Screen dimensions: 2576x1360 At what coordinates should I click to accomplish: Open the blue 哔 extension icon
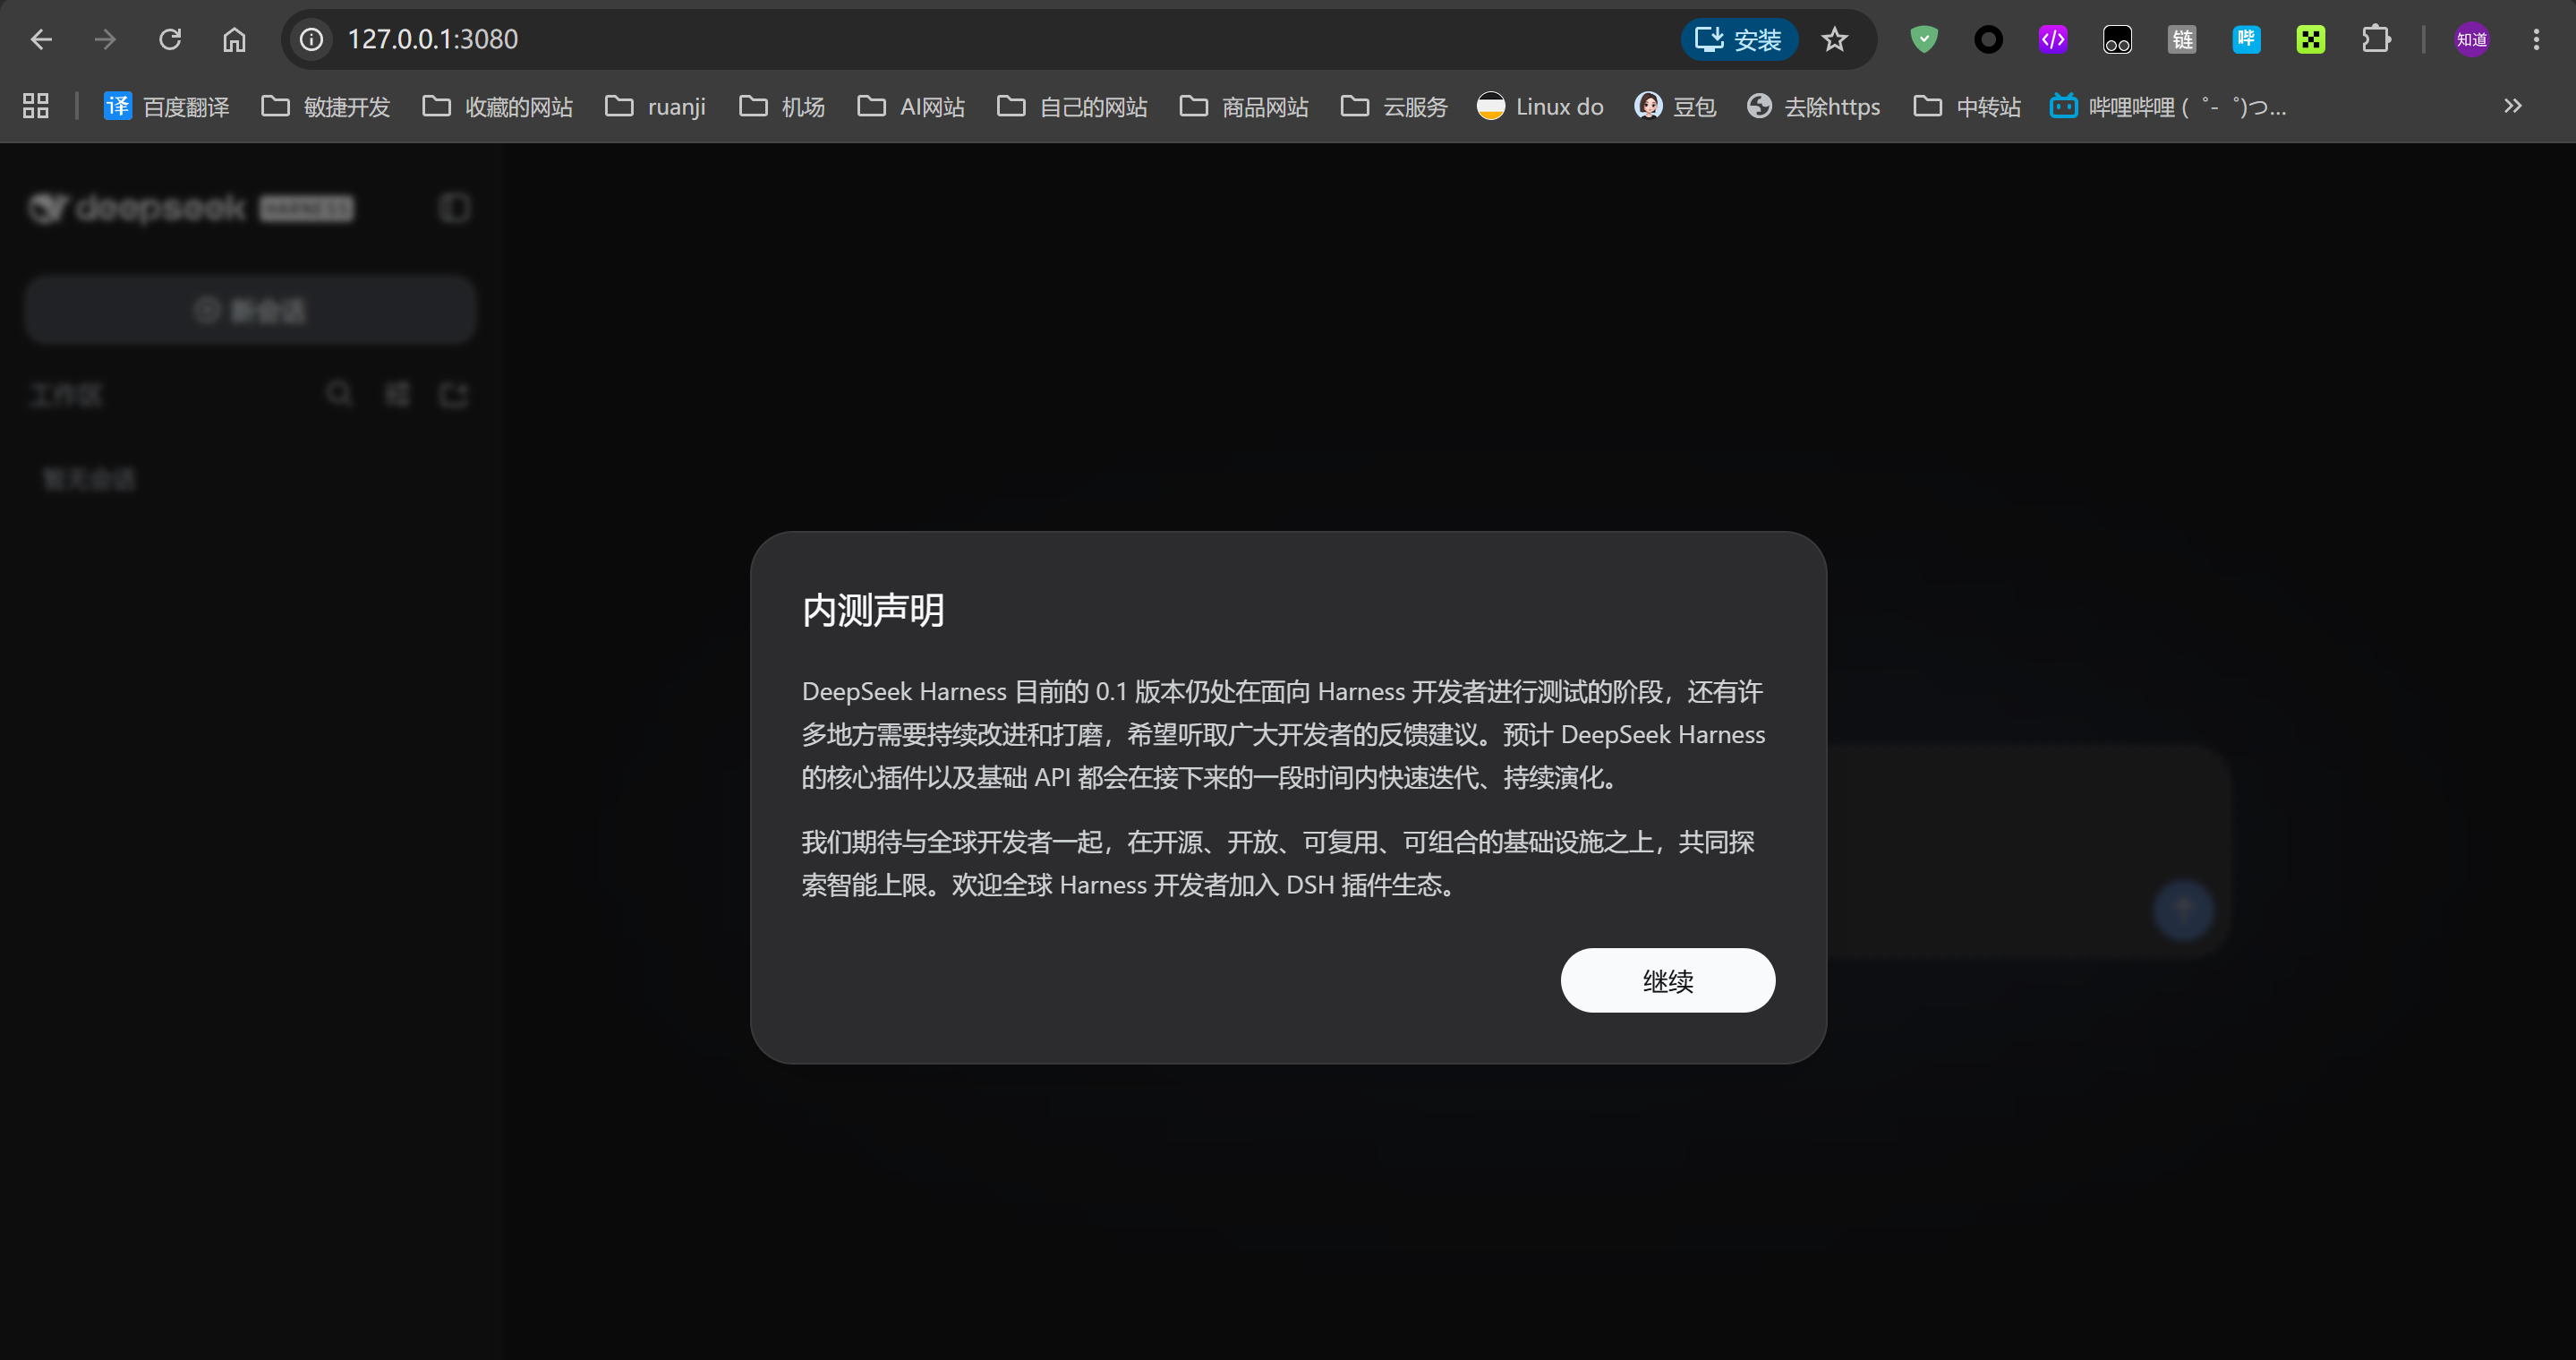click(2246, 39)
